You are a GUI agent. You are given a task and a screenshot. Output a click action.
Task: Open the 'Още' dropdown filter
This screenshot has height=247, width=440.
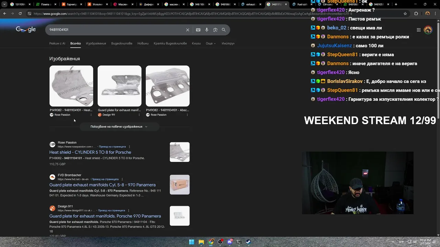pyautogui.click(x=211, y=44)
